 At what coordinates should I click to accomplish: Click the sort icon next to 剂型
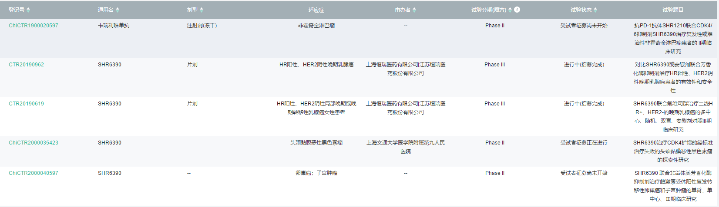202,10
